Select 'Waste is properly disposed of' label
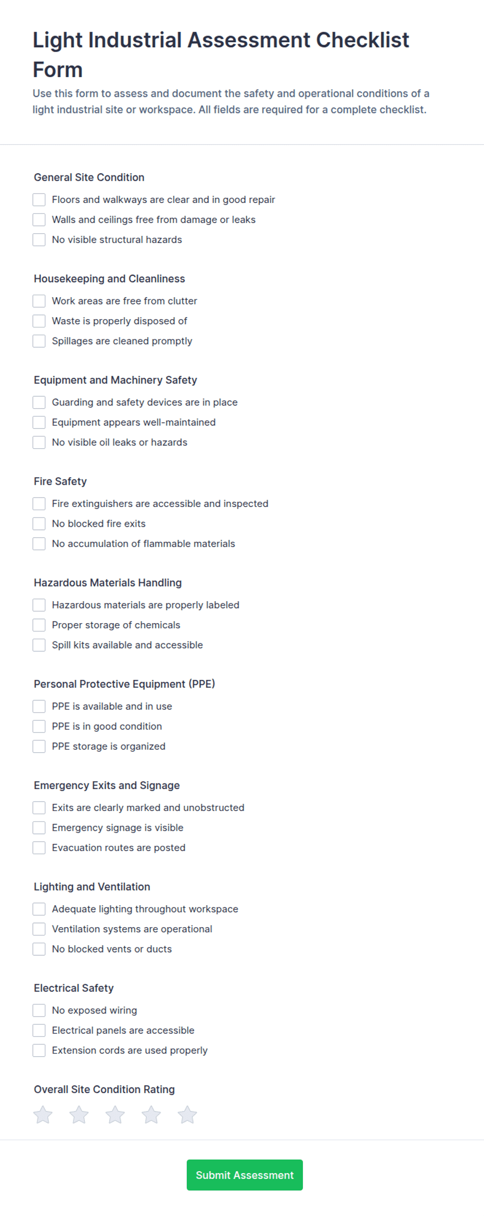484x1216 pixels. 119,321
